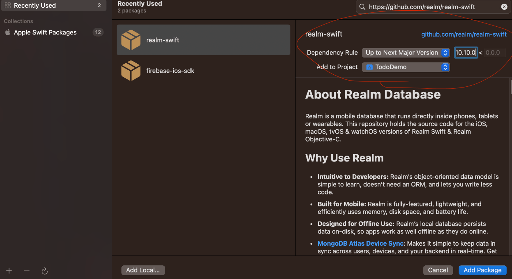Clear the search field with the X icon

coord(504,7)
